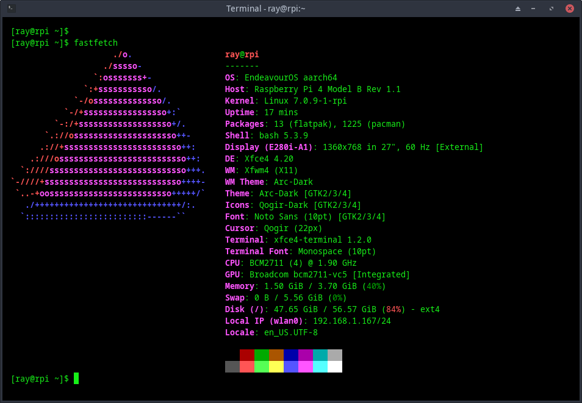The image size is (582, 403).
Task: Maximize the Terminal window
Action: (551, 9)
